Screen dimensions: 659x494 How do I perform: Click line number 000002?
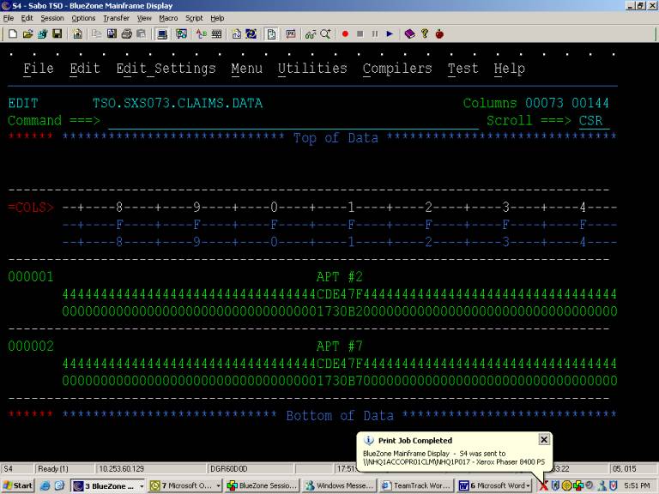point(31,346)
